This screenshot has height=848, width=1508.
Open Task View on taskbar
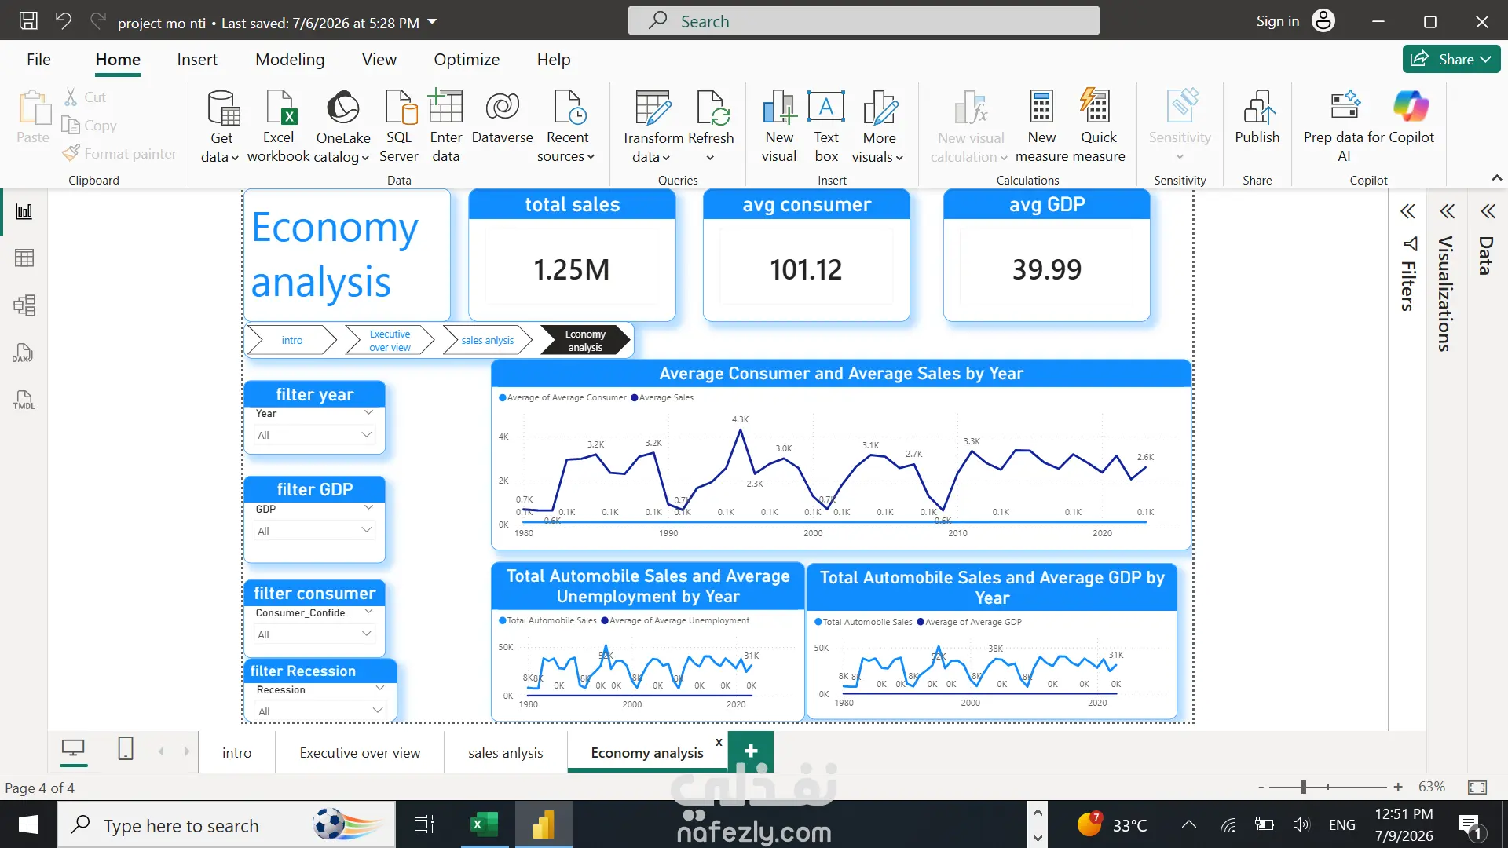pos(424,824)
